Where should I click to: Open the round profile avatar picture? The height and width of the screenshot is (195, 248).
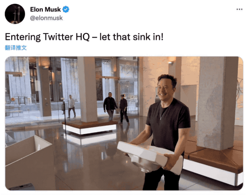coord(15,14)
